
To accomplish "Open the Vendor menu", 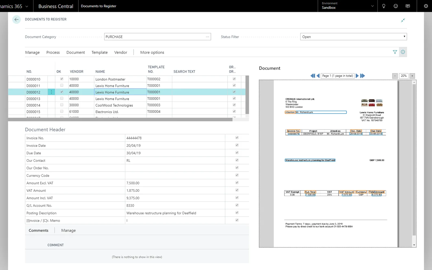I will click(x=121, y=52).
